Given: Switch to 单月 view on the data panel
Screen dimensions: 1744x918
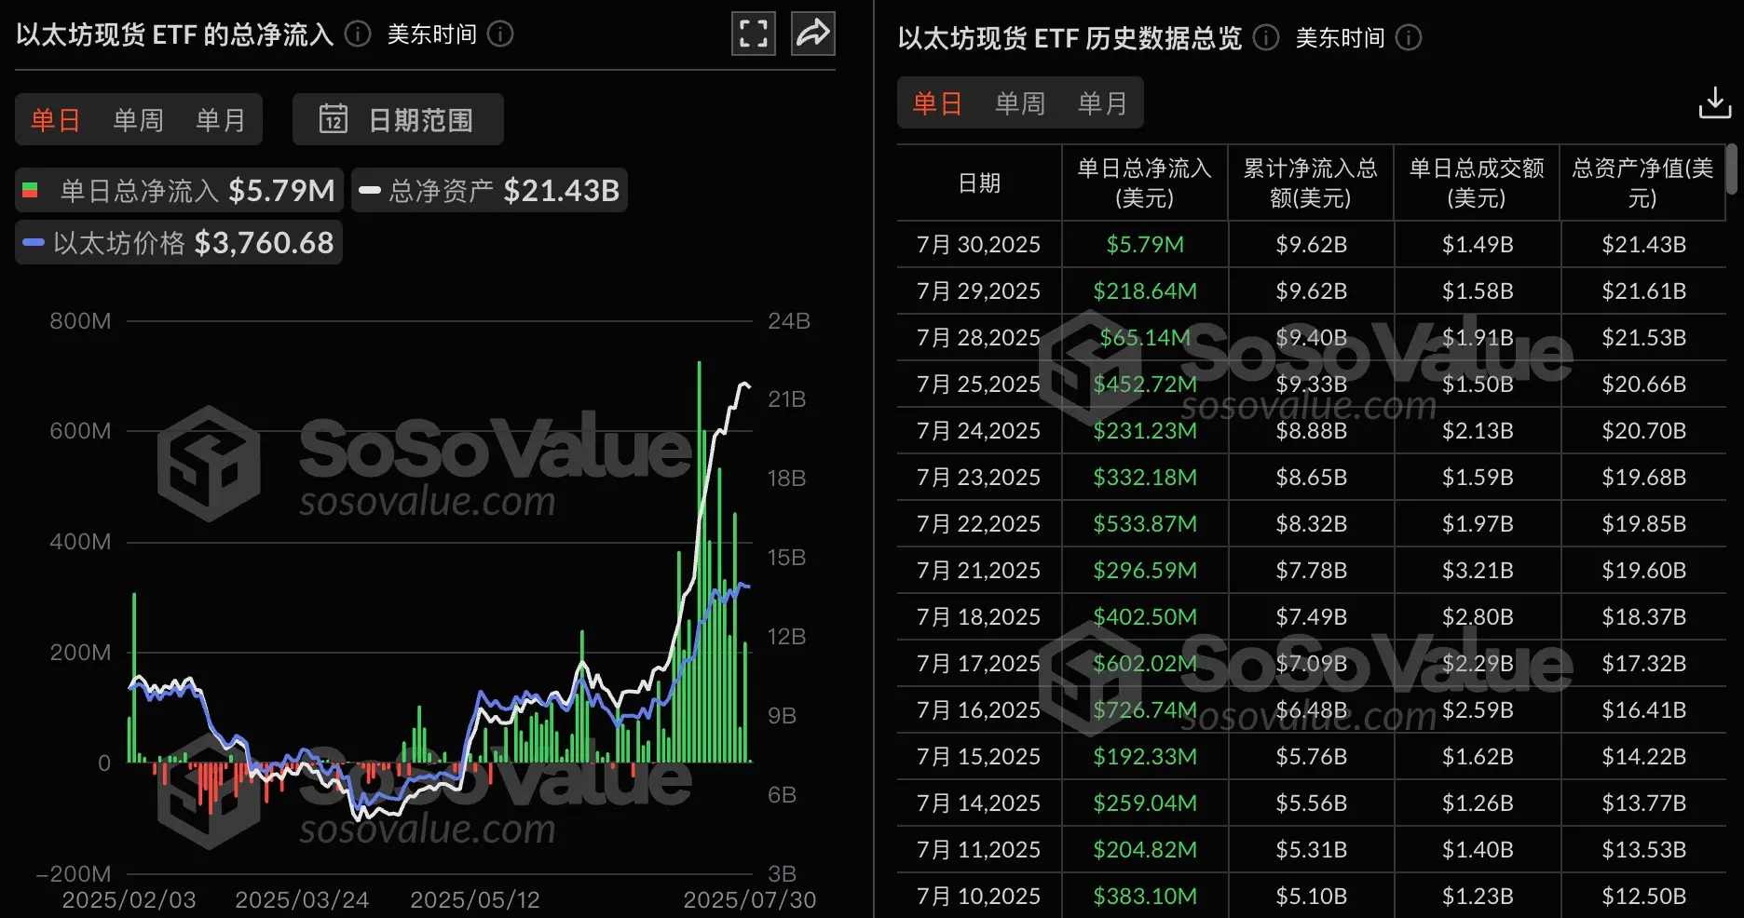Looking at the screenshot, I should click(1103, 103).
